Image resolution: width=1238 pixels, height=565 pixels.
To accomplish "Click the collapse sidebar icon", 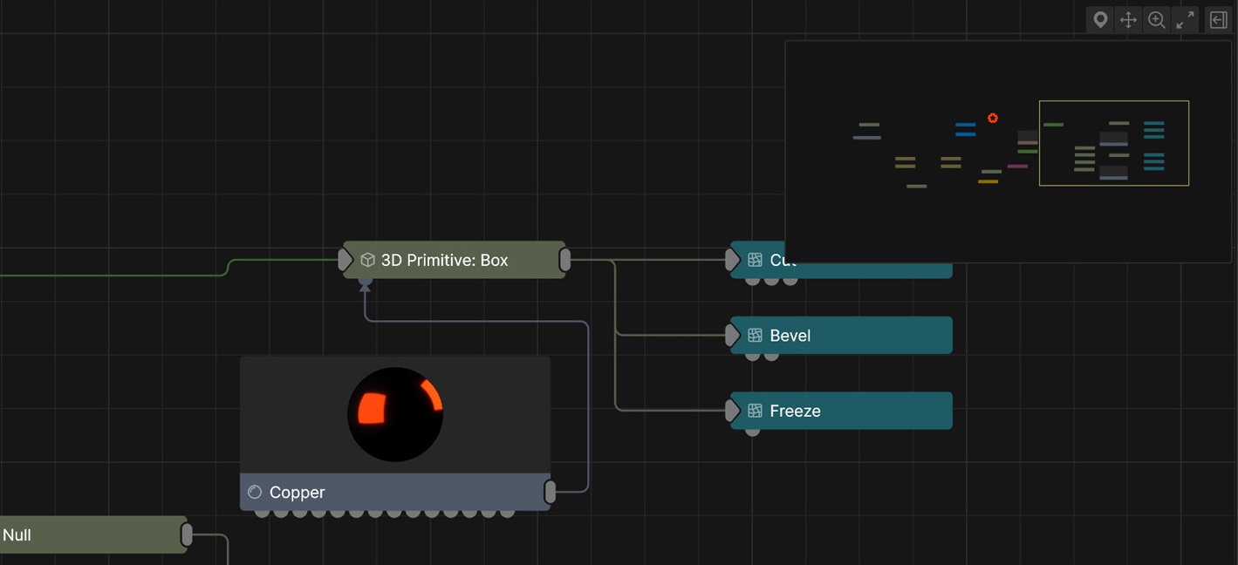I will (1218, 19).
